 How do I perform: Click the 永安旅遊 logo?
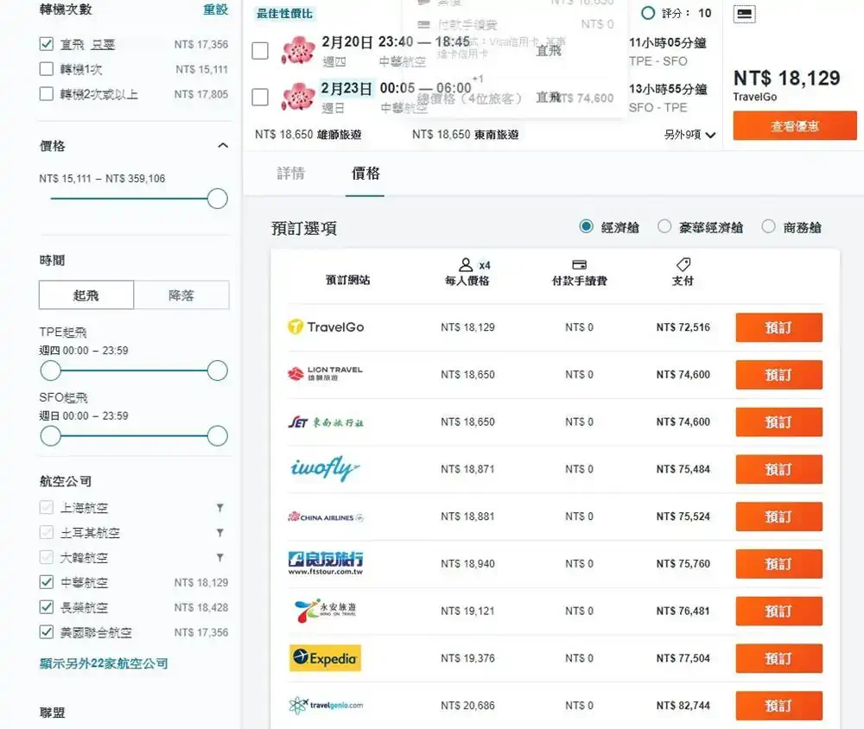click(325, 611)
